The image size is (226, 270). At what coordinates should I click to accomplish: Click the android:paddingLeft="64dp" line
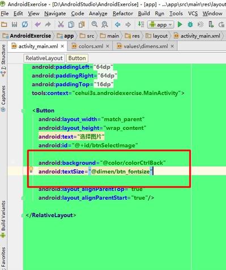pos(73,67)
